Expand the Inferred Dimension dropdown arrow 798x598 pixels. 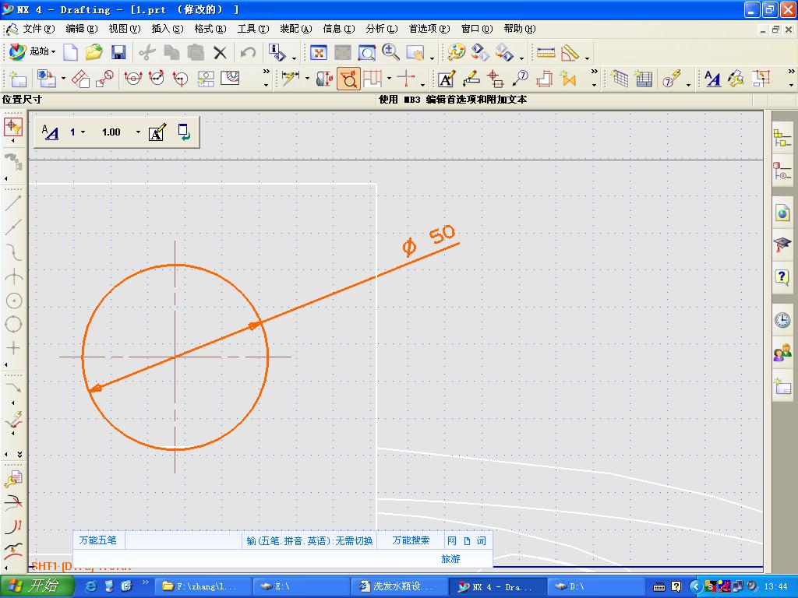(x=307, y=79)
